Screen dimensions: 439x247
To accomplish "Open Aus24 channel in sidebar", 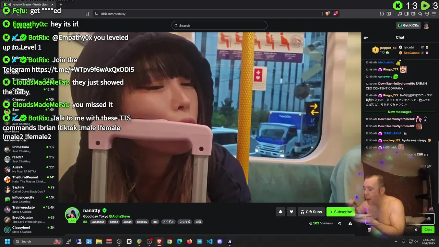I will [x=29, y=169].
